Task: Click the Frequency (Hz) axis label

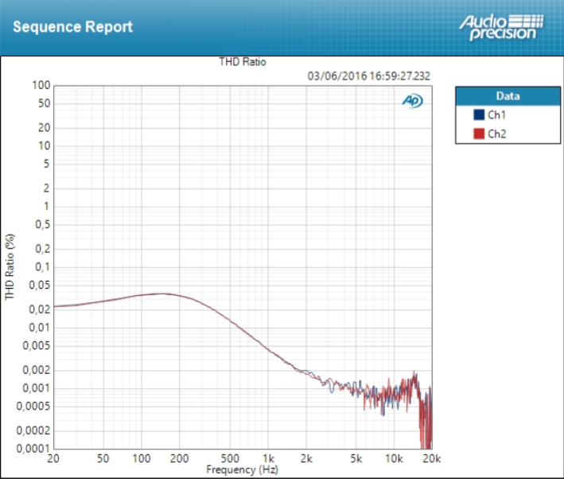Action: [243, 469]
